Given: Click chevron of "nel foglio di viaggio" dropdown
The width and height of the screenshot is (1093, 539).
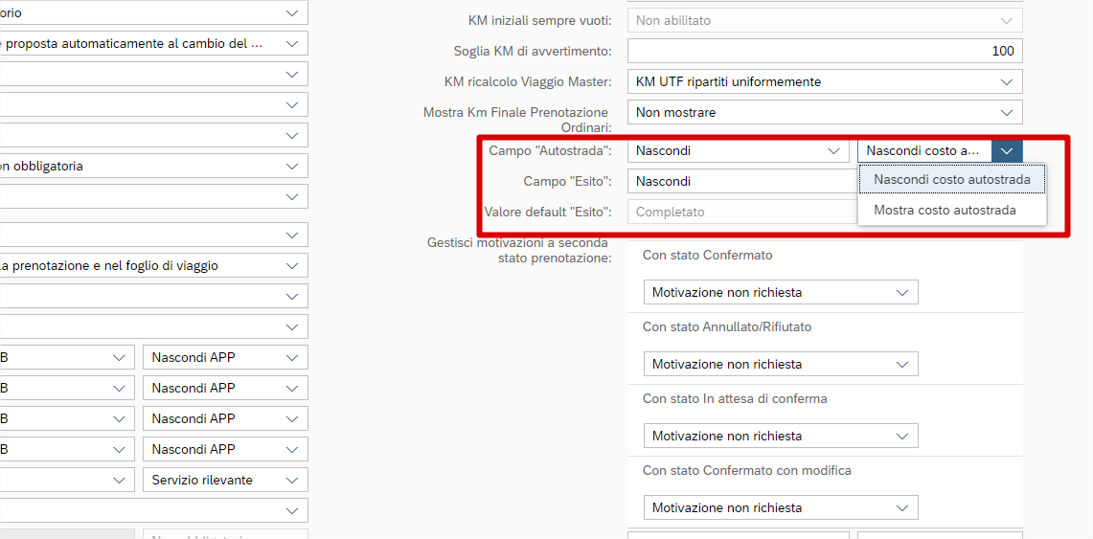Looking at the screenshot, I should [291, 266].
